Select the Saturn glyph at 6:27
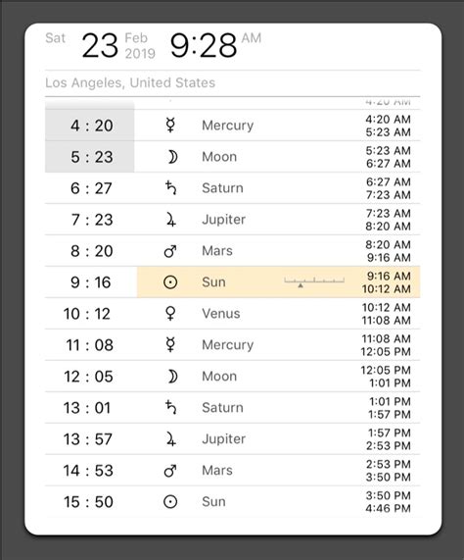Image resolution: width=464 pixels, height=560 pixels. pos(170,188)
